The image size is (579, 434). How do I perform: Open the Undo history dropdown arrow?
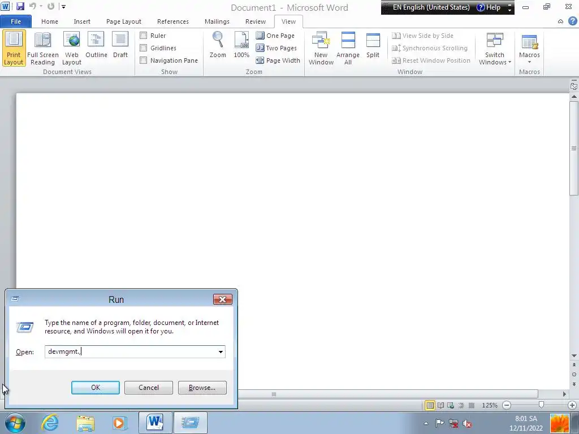(x=41, y=6)
